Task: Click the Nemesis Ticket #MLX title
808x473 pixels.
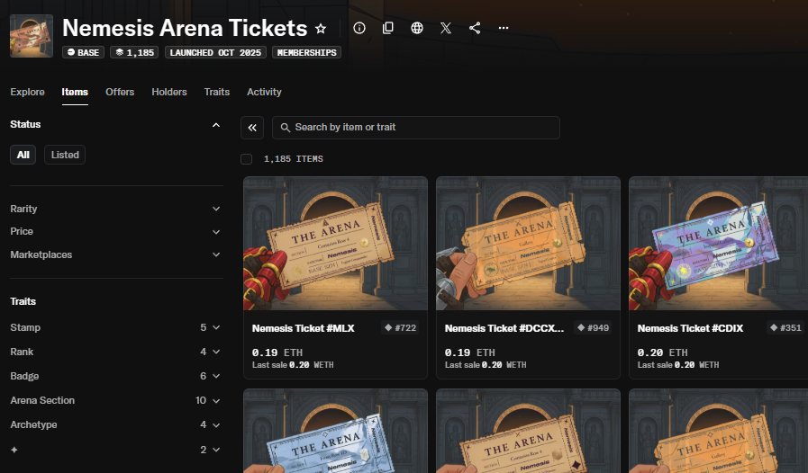Action: pyautogui.click(x=303, y=328)
